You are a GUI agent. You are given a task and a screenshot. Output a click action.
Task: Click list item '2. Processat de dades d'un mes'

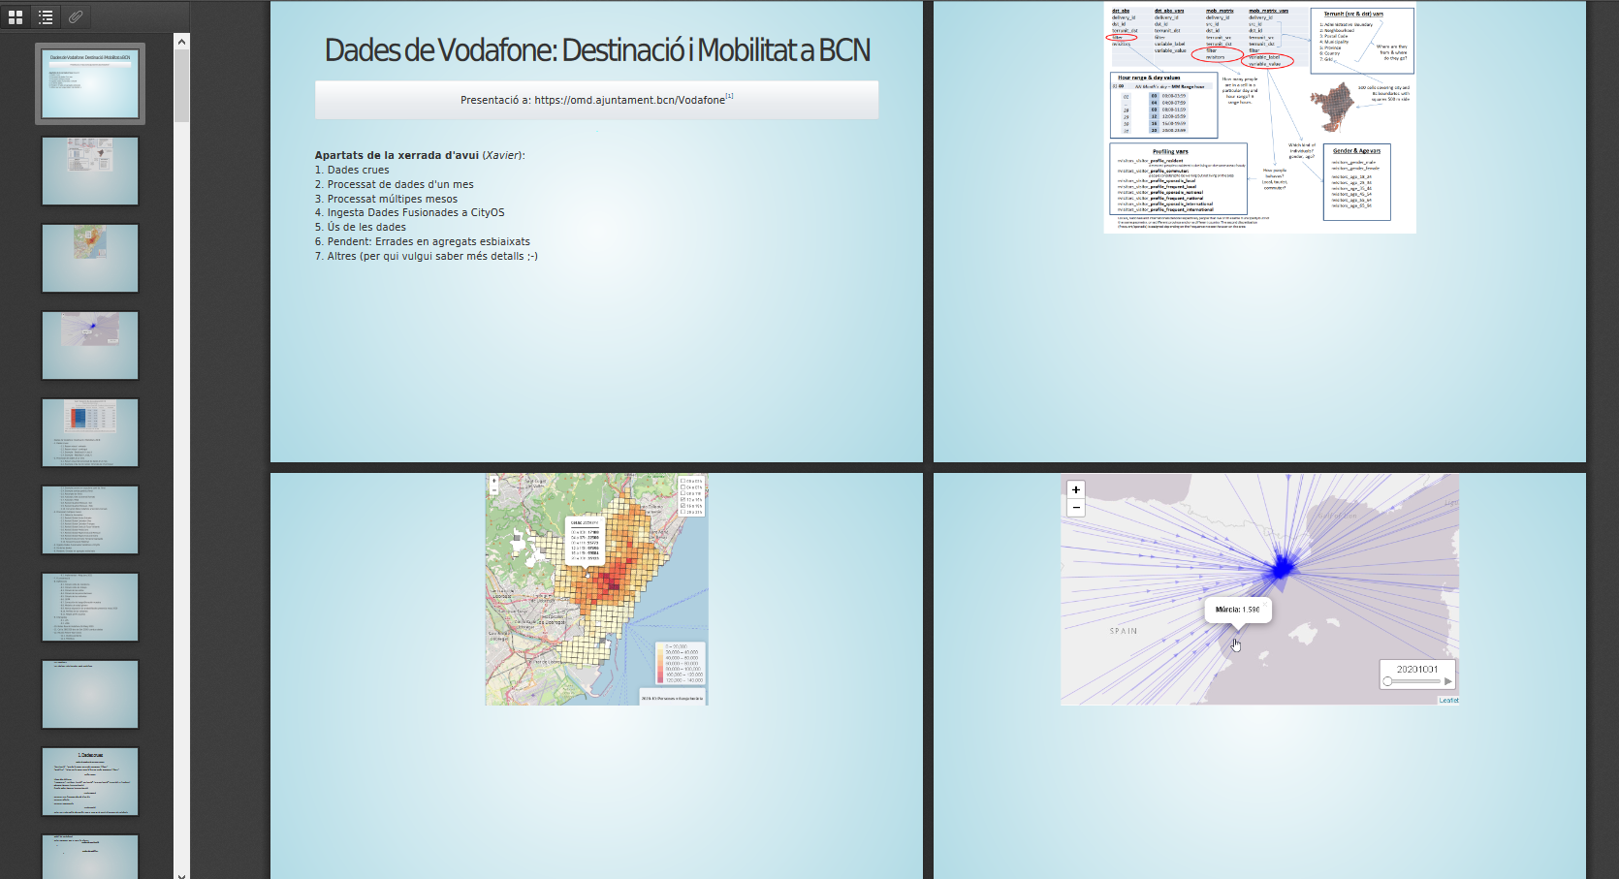[x=395, y=184]
